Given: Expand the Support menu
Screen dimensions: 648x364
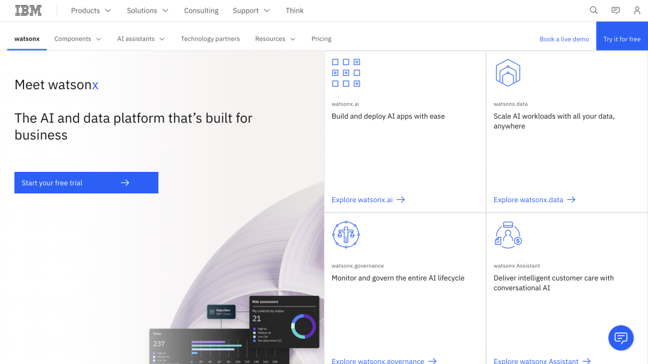Looking at the screenshot, I should (x=251, y=10).
